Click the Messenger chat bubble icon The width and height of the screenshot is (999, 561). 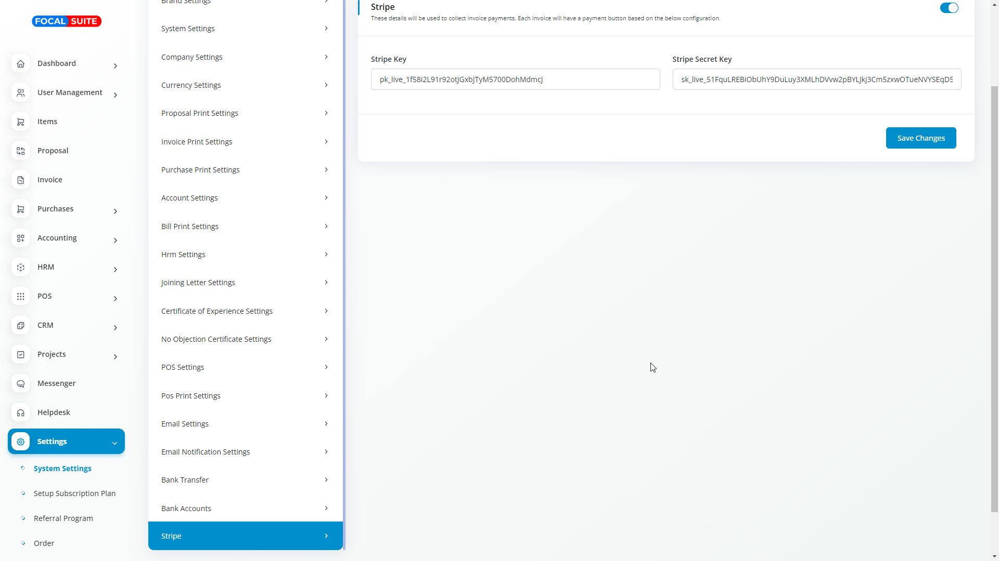[x=20, y=384]
